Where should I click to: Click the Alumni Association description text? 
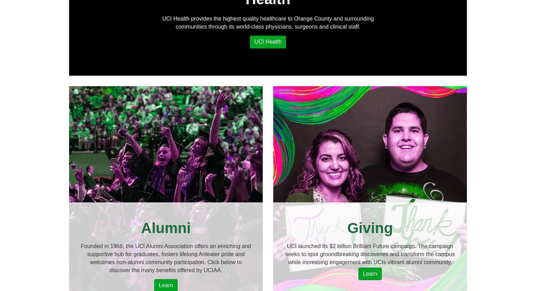(x=166, y=258)
